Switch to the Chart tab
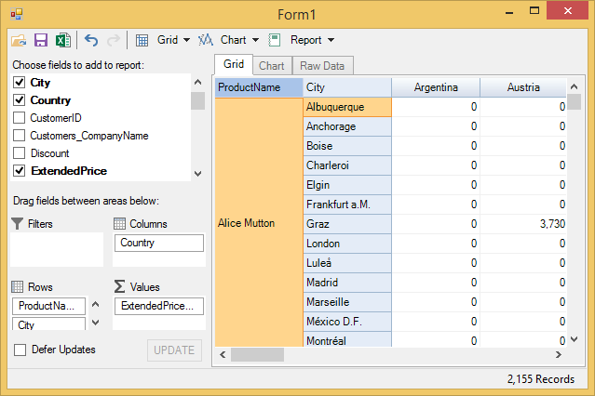Image resolution: width=595 pixels, height=396 pixels. [x=271, y=66]
